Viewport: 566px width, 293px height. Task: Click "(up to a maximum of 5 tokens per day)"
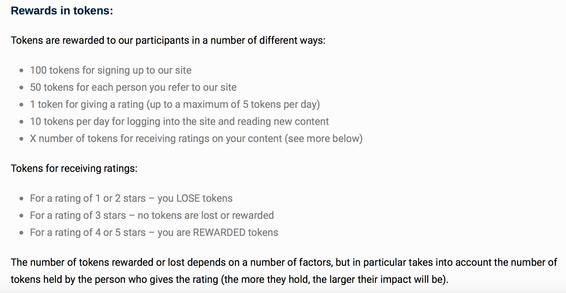(x=233, y=104)
